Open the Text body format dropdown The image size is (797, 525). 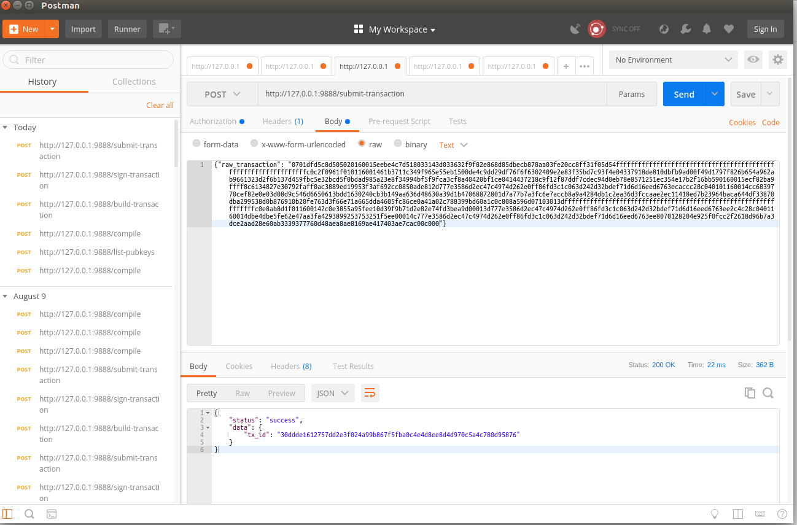click(x=453, y=145)
